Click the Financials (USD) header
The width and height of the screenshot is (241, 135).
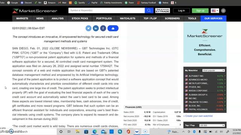tap(133, 107)
